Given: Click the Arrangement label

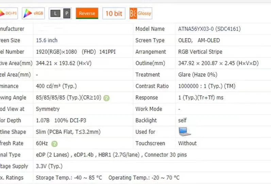Looking at the screenshot, I should (151, 52).
